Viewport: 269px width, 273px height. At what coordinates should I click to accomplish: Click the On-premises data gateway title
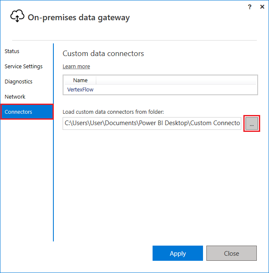click(79, 17)
